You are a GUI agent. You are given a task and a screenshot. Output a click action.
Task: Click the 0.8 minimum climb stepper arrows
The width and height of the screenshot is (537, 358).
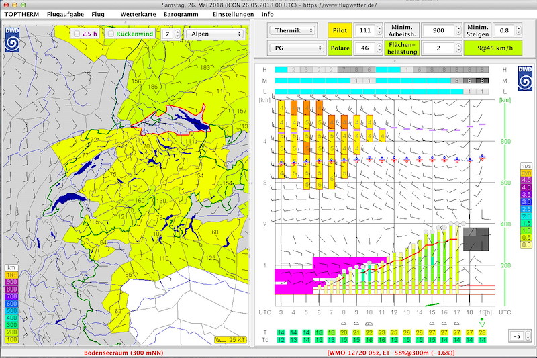[519, 30]
